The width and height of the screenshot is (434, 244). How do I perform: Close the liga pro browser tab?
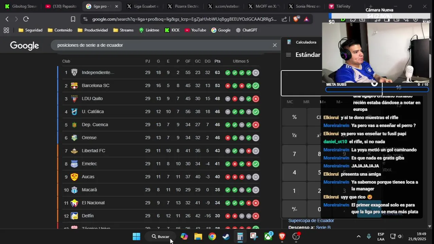point(116,6)
